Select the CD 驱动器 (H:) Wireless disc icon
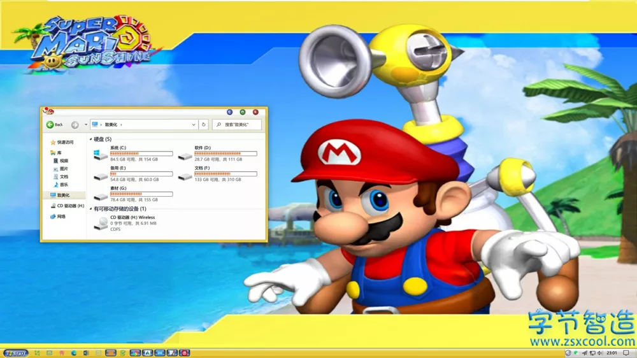This screenshot has width=637, height=358. point(101,224)
